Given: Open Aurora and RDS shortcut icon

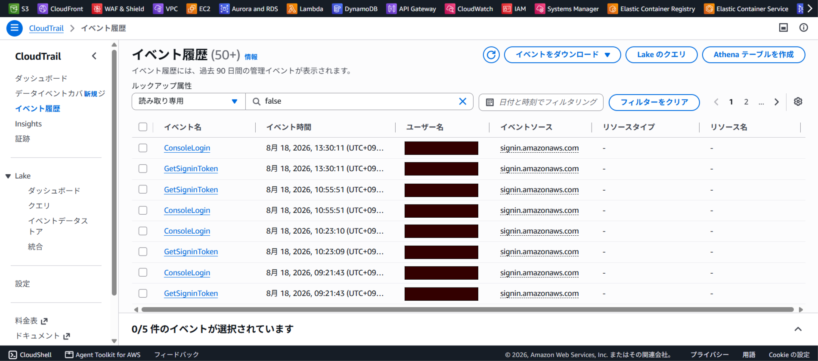Looking at the screenshot, I should tap(224, 9).
